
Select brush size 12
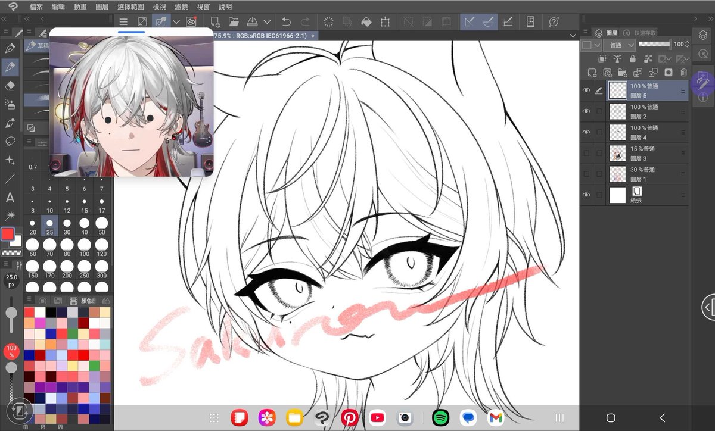(x=67, y=203)
